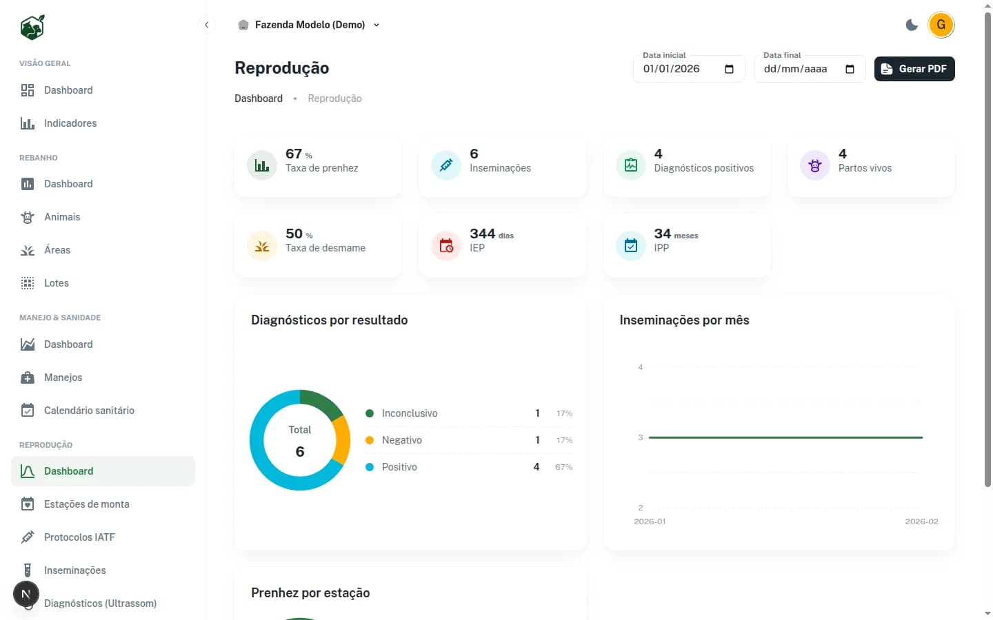This screenshot has height=620, width=993.
Task: Click the Positivo 67% value
Action: [563, 467]
